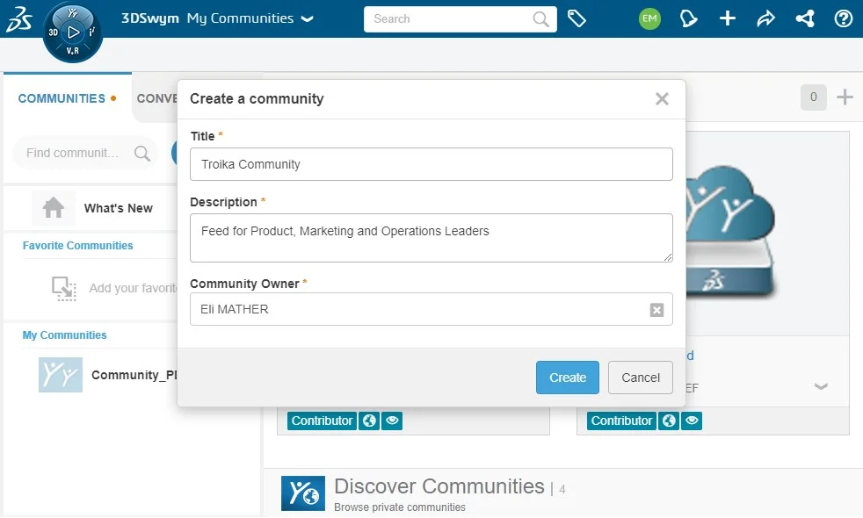Open the collaboration network icon in top bar
Screen dimensions: 863x518
pyautogui.click(x=804, y=18)
